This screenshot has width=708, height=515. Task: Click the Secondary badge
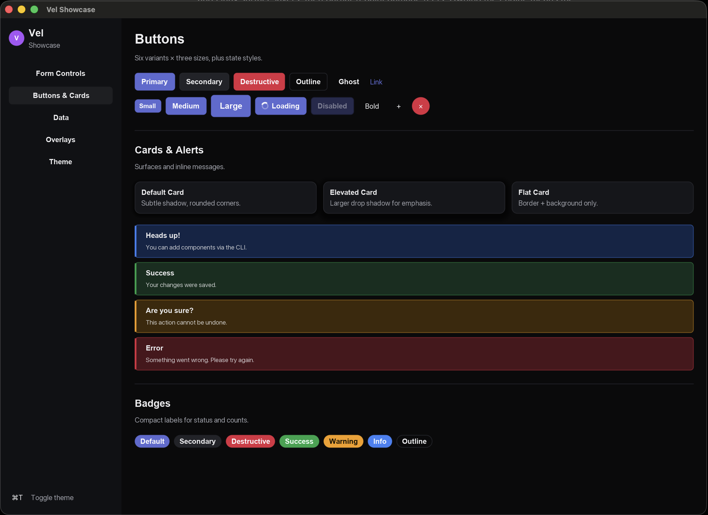coord(198,441)
